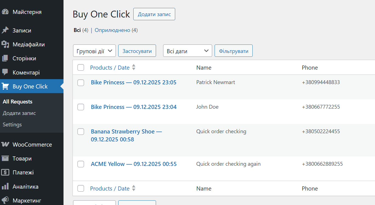
Task: Expand the Всі дати date filter dropdown
Action: point(187,51)
